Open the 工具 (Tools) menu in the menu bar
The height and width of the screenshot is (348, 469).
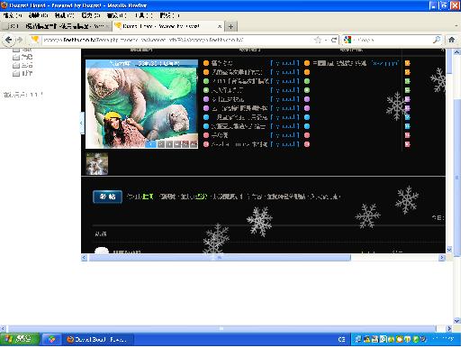coord(144,15)
